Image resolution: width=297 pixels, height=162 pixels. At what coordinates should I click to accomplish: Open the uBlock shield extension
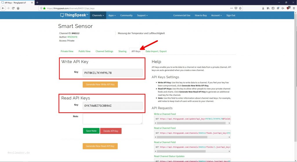pyautogui.click(x=288, y=8)
